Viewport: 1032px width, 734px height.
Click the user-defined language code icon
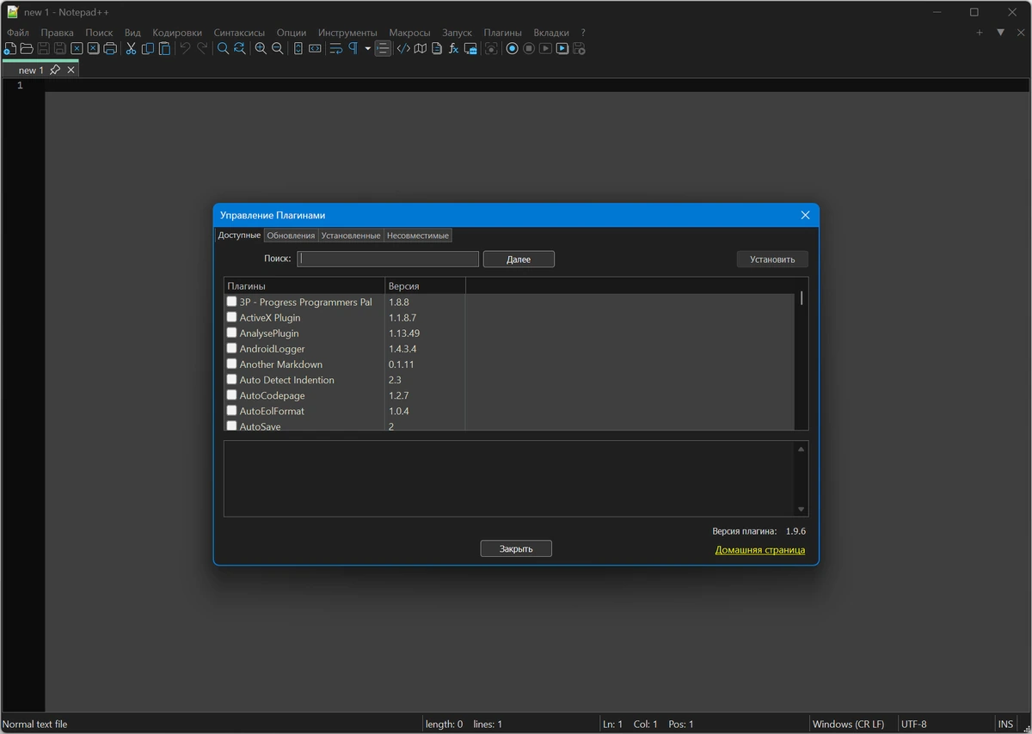point(403,49)
